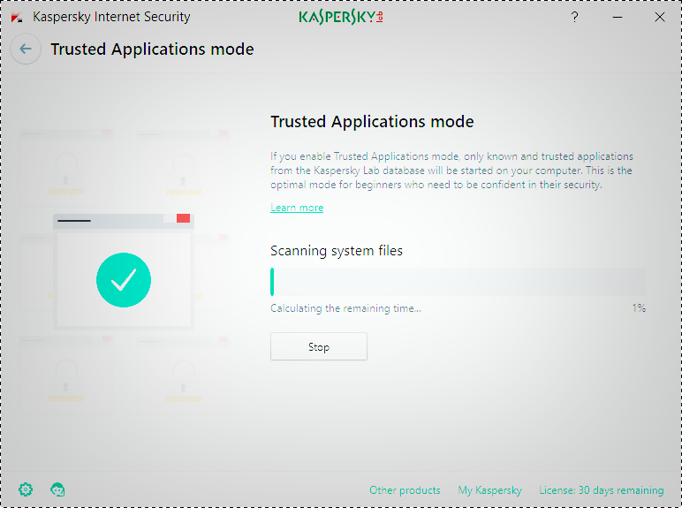The width and height of the screenshot is (682, 508).
Task: Go to My Kaspersky
Action: pyautogui.click(x=489, y=490)
